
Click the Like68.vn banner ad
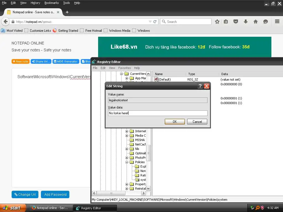coord(185,47)
